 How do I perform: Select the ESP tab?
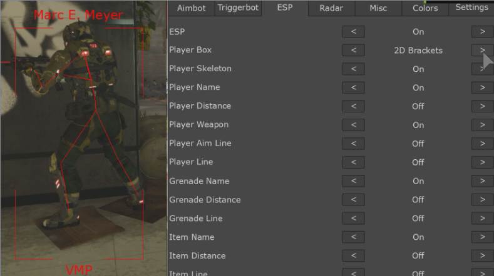pyautogui.click(x=285, y=8)
